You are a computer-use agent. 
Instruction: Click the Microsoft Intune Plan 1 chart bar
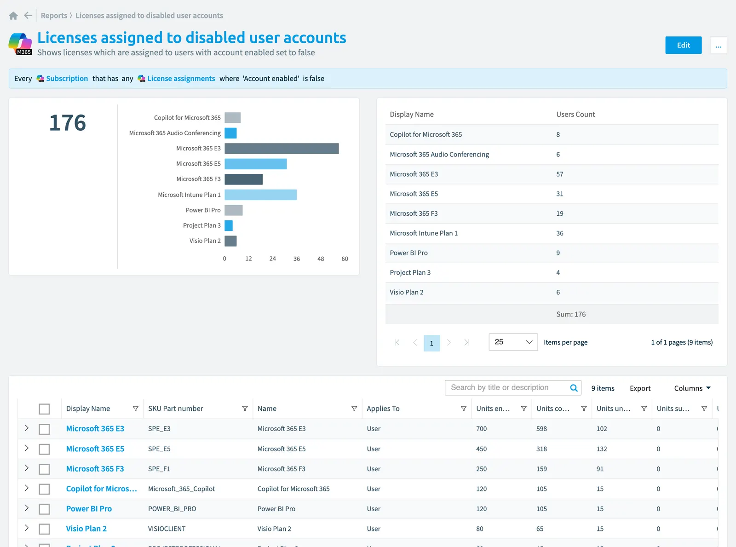[x=260, y=195]
